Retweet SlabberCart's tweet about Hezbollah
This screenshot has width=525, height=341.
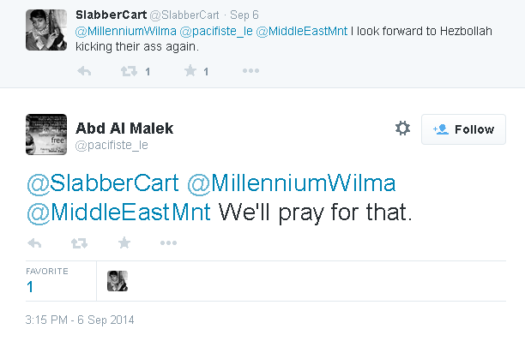tap(129, 71)
